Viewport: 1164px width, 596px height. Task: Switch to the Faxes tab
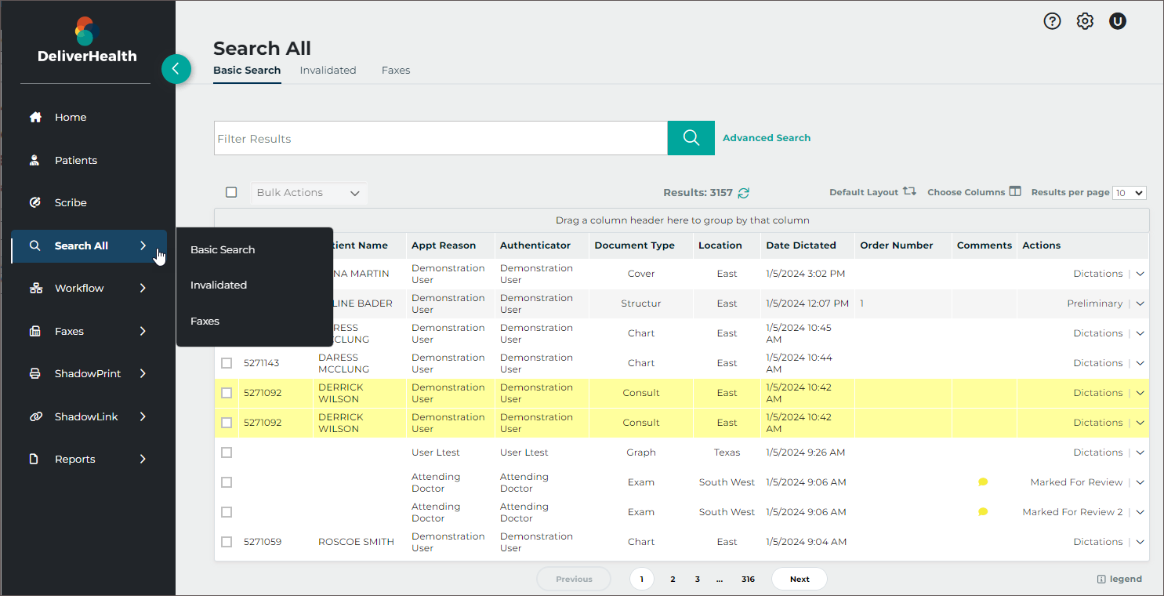click(x=396, y=71)
